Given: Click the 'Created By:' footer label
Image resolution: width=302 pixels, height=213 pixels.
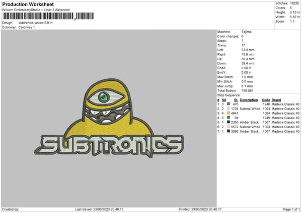Looking at the screenshot, I should click(x=11, y=209).
